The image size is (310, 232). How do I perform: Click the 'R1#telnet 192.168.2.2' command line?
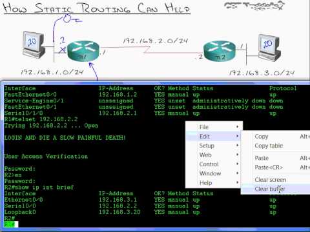pos(41,119)
